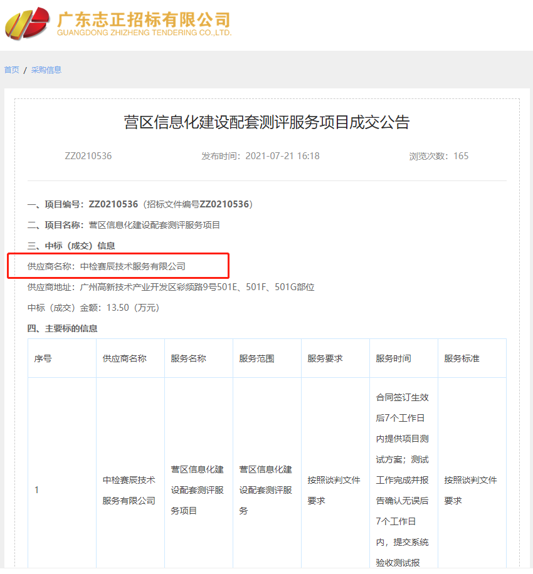Click the 广东志正招标有限公司 company name header
533x574 pixels.
click(x=144, y=19)
